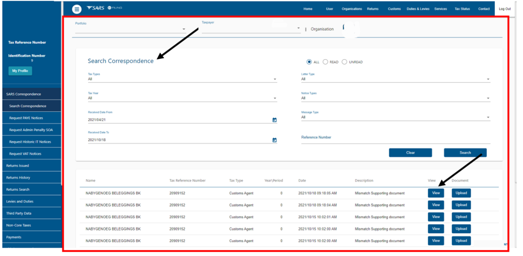Viewport: 523px width, 256px height.
Task: Open the Tax Status top menu
Action: point(462,9)
